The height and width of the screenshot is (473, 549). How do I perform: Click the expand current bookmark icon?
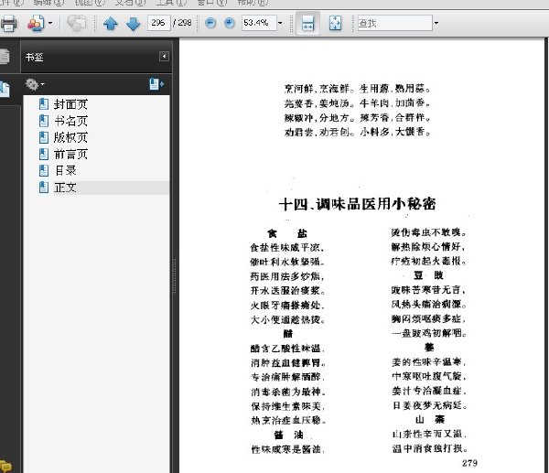point(156,84)
